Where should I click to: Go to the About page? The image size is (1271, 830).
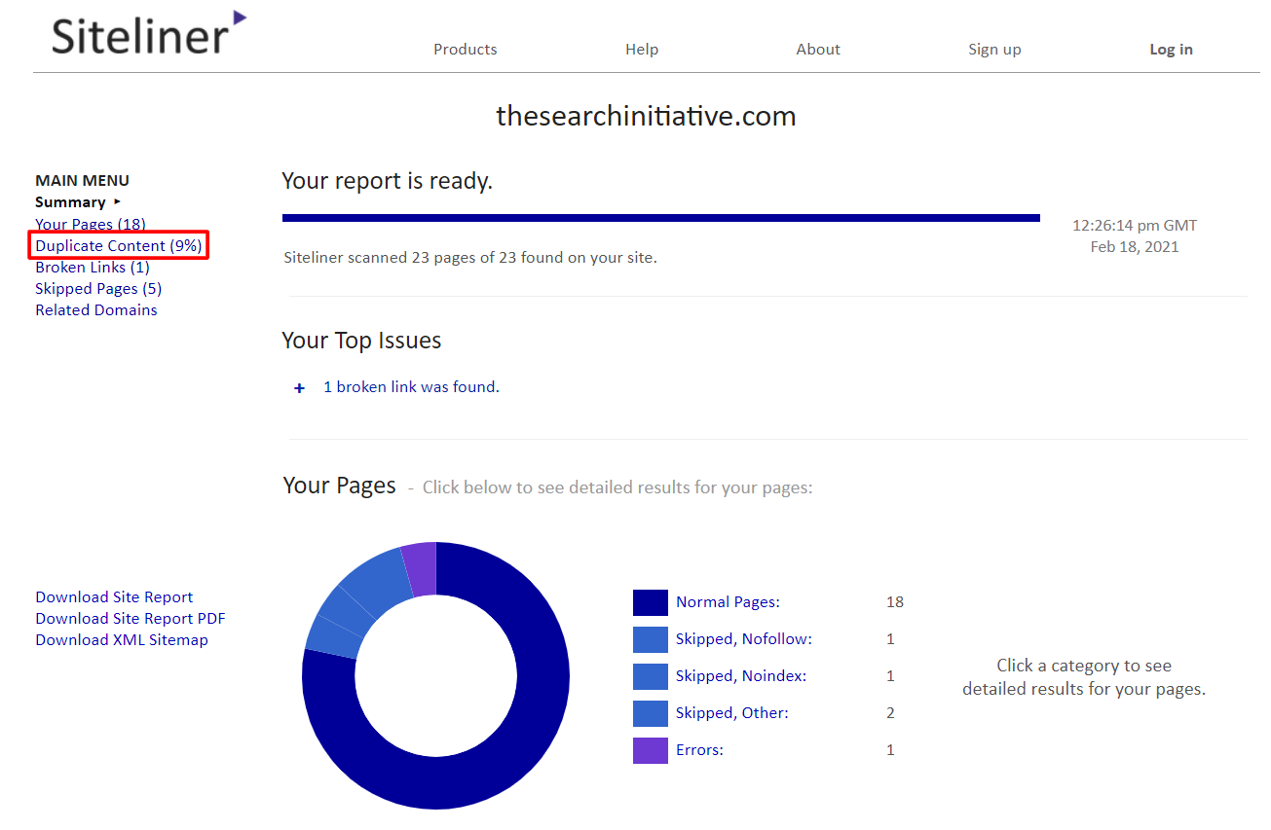tap(818, 50)
